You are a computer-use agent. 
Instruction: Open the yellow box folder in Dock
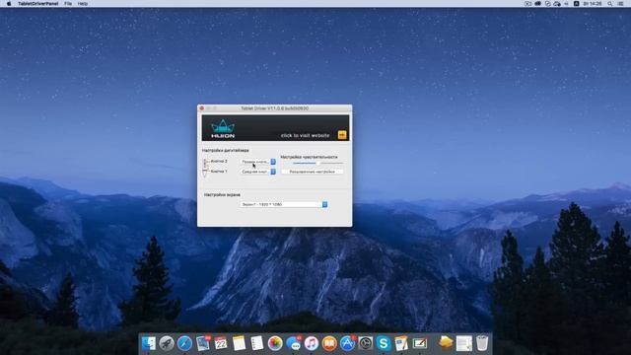pos(446,343)
